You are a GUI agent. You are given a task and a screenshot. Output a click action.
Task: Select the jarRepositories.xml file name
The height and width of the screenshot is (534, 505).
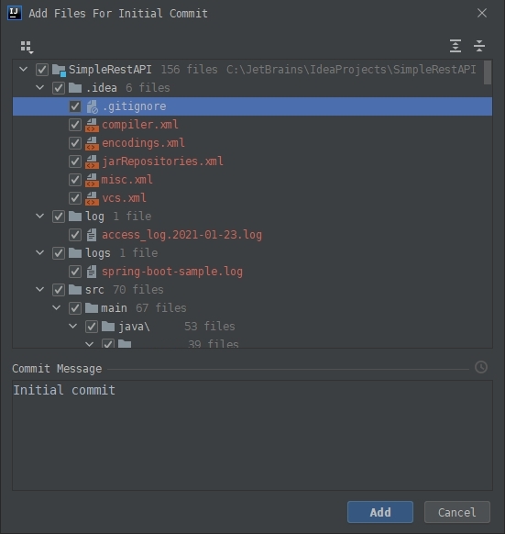point(162,161)
